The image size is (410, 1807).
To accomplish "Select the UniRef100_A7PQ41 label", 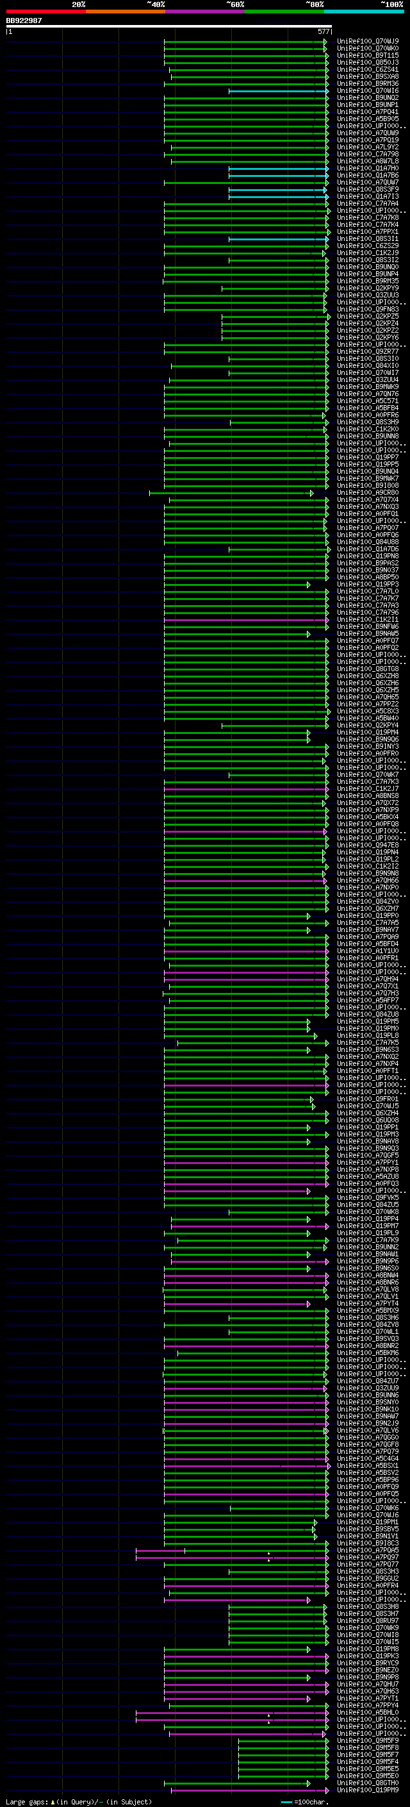I will 368,112.
